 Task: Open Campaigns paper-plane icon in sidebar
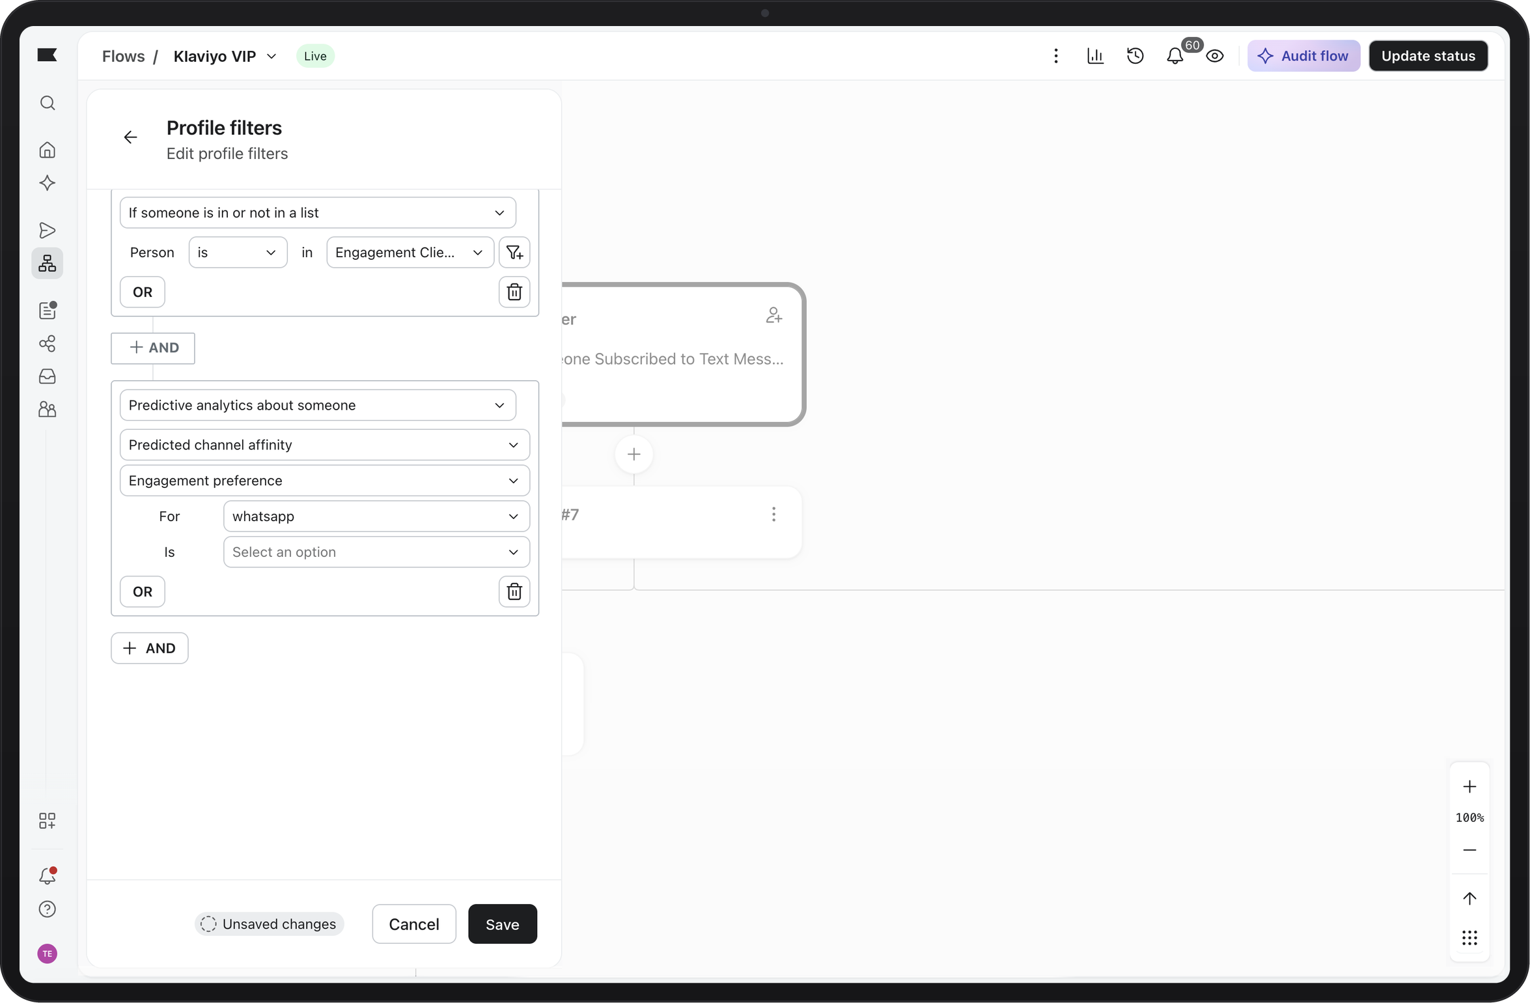click(x=48, y=231)
